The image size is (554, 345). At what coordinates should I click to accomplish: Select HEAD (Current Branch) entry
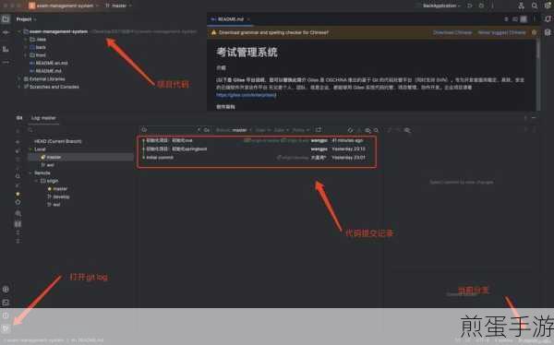pos(57,141)
